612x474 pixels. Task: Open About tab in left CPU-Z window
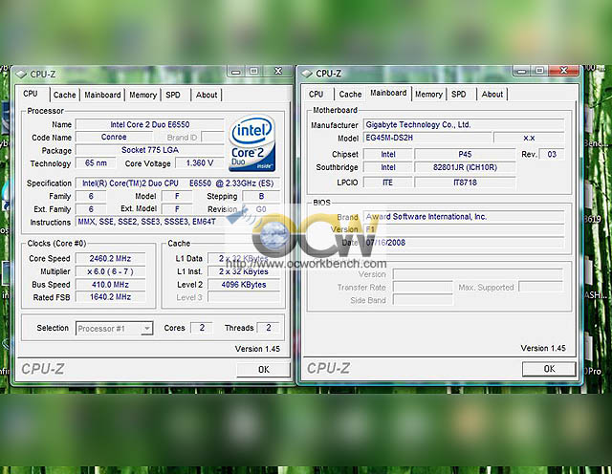tap(207, 95)
